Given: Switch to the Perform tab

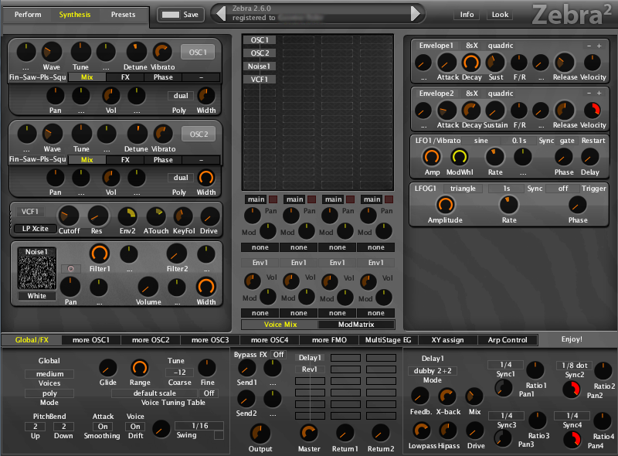Looking at the screenshot, I should click(x=28, y=15).
